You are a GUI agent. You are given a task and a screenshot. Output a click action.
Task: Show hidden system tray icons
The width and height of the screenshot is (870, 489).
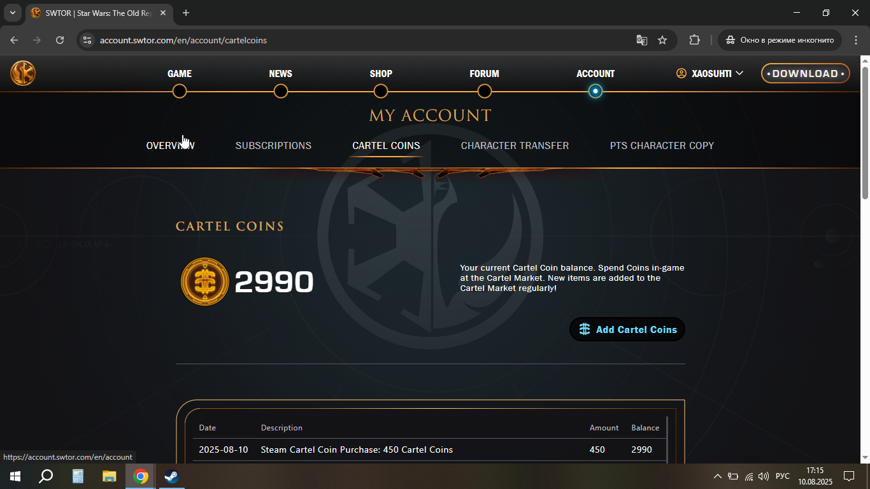tap(718, 476)
